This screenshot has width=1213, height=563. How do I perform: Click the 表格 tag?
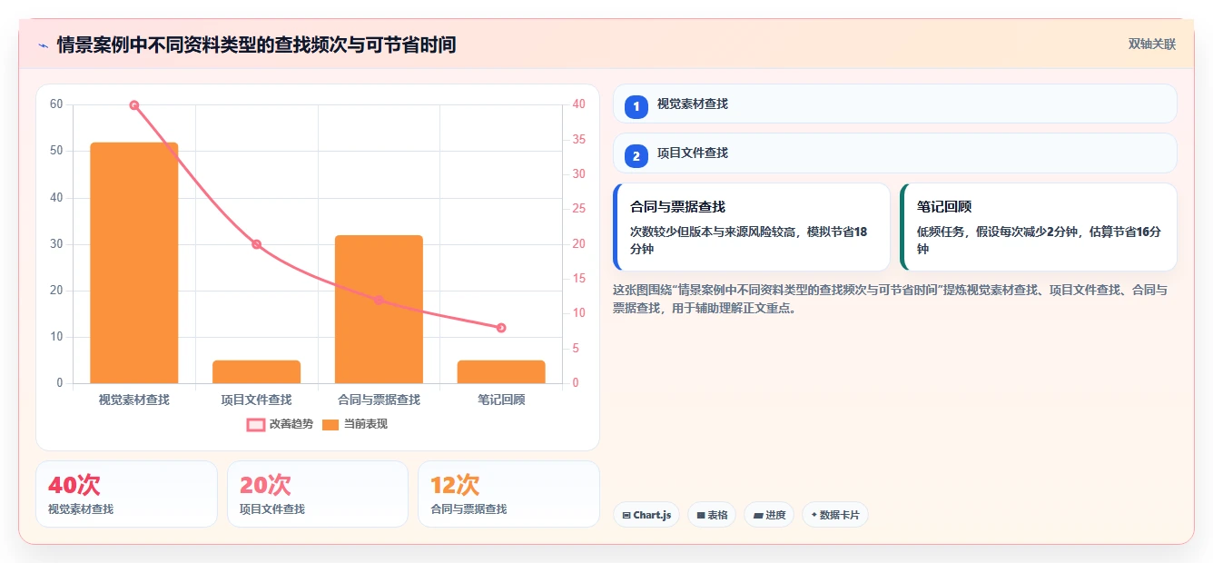[712, 515]
